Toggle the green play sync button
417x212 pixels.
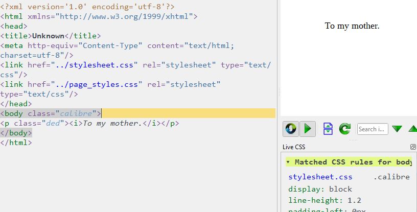(308, 129)
